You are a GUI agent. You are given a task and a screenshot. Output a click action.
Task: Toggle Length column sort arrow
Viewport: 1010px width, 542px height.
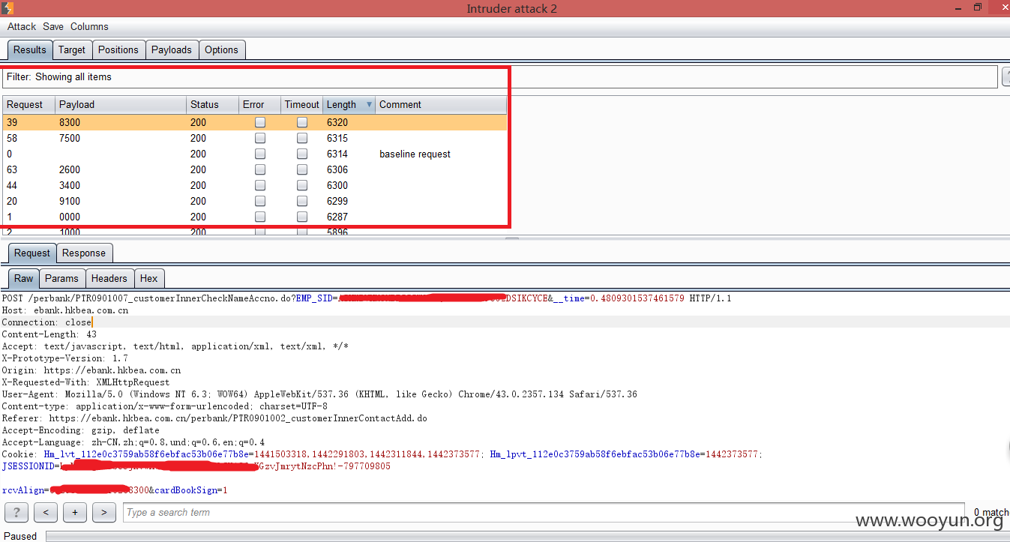coord(368,105)
